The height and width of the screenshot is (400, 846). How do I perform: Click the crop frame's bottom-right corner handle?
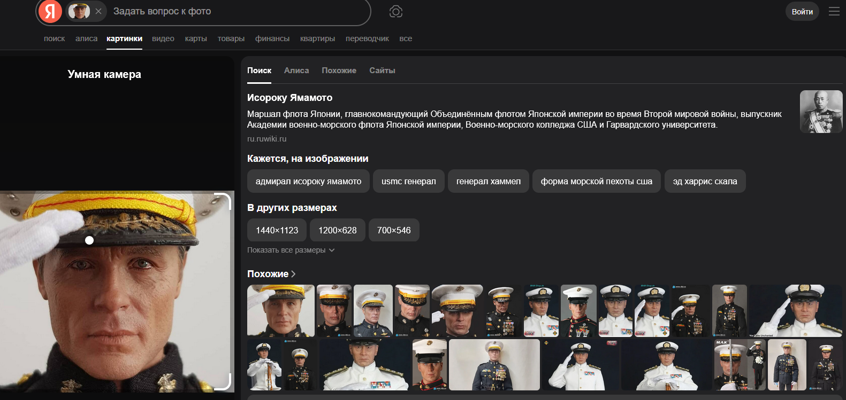pos(223,382)
